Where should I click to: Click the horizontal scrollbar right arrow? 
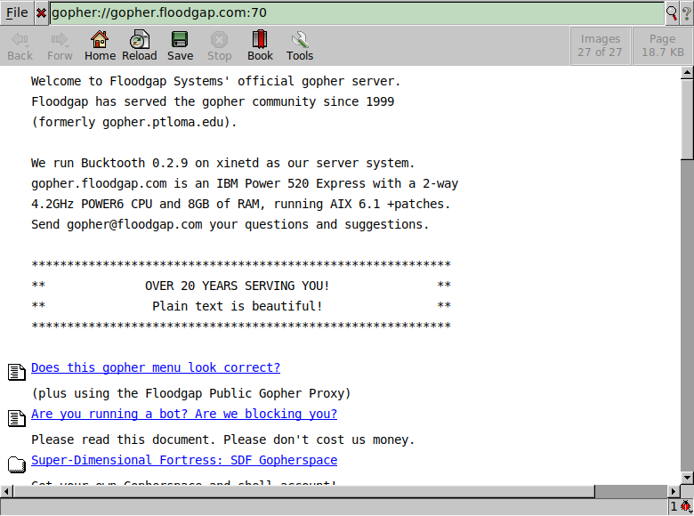(x=674, y=491)
